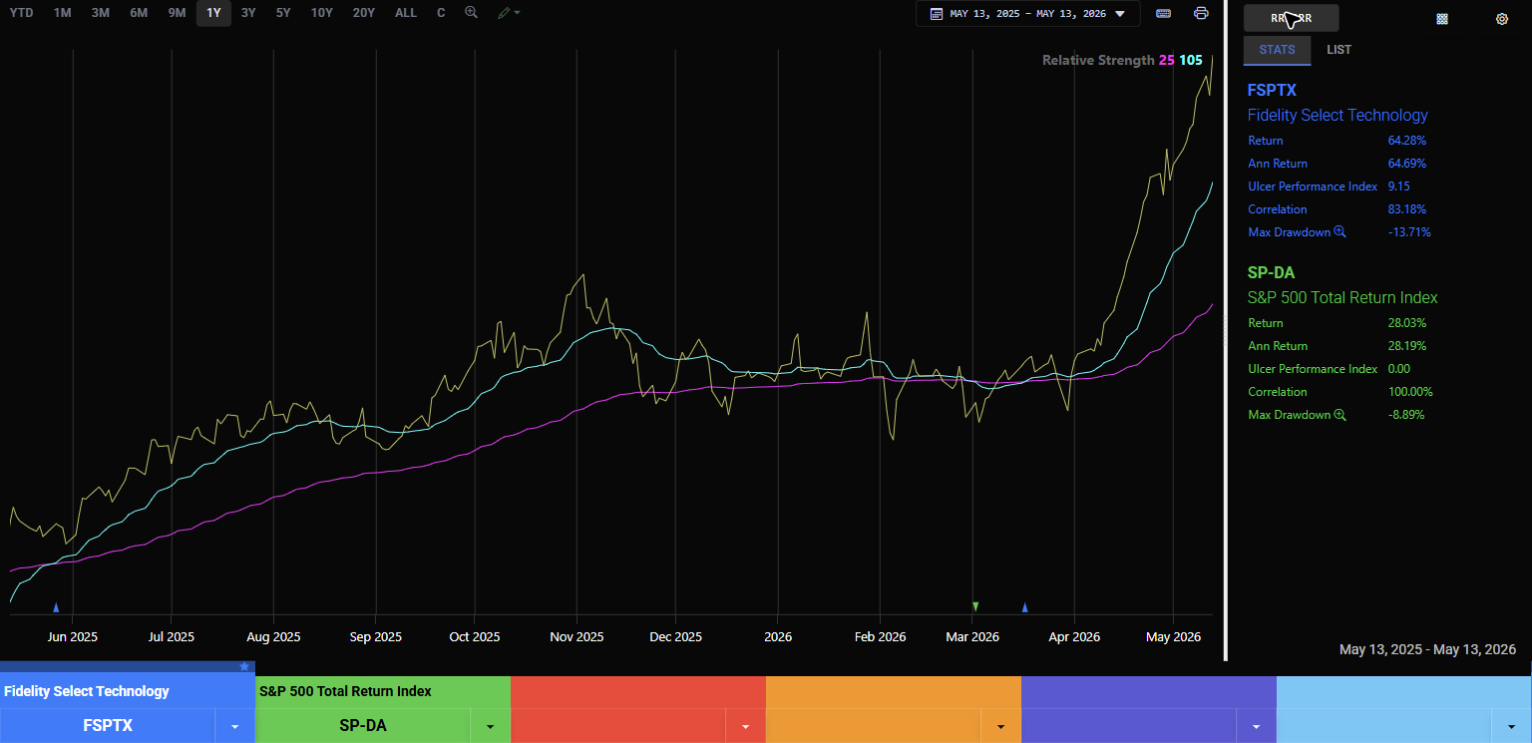Image resolution: width=1532 pixels, height=743 pixels.
Task: Click the -13.71% max drawdown value
Action: (1409, 232)
